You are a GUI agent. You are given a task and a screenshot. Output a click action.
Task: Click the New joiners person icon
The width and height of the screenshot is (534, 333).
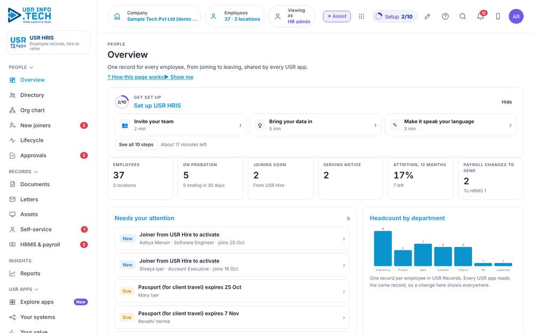click(12, 125)
